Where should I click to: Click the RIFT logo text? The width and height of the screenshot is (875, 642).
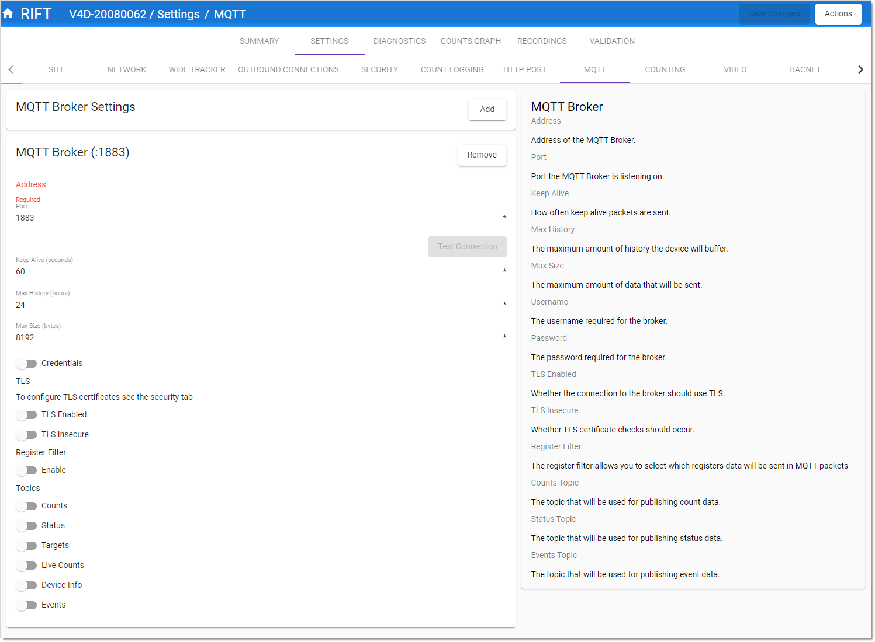click(36, 14)
